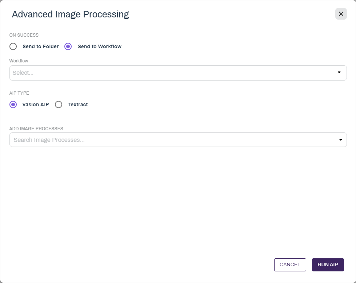
Task: Select the Send to Folder radio button
Action: pyautogui.click(x=13, y=46)
